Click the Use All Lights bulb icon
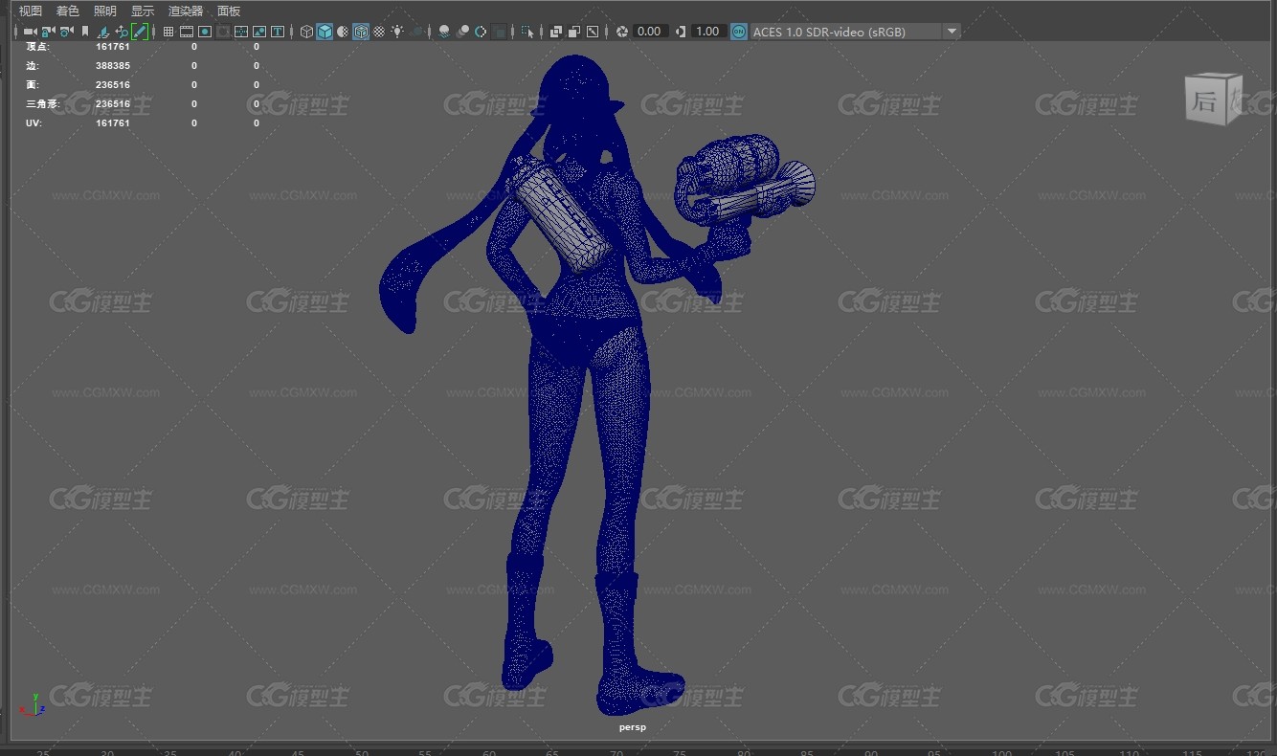Viewport: 1277px width, 756px height. pyautogui.click(x=397, y=32)
